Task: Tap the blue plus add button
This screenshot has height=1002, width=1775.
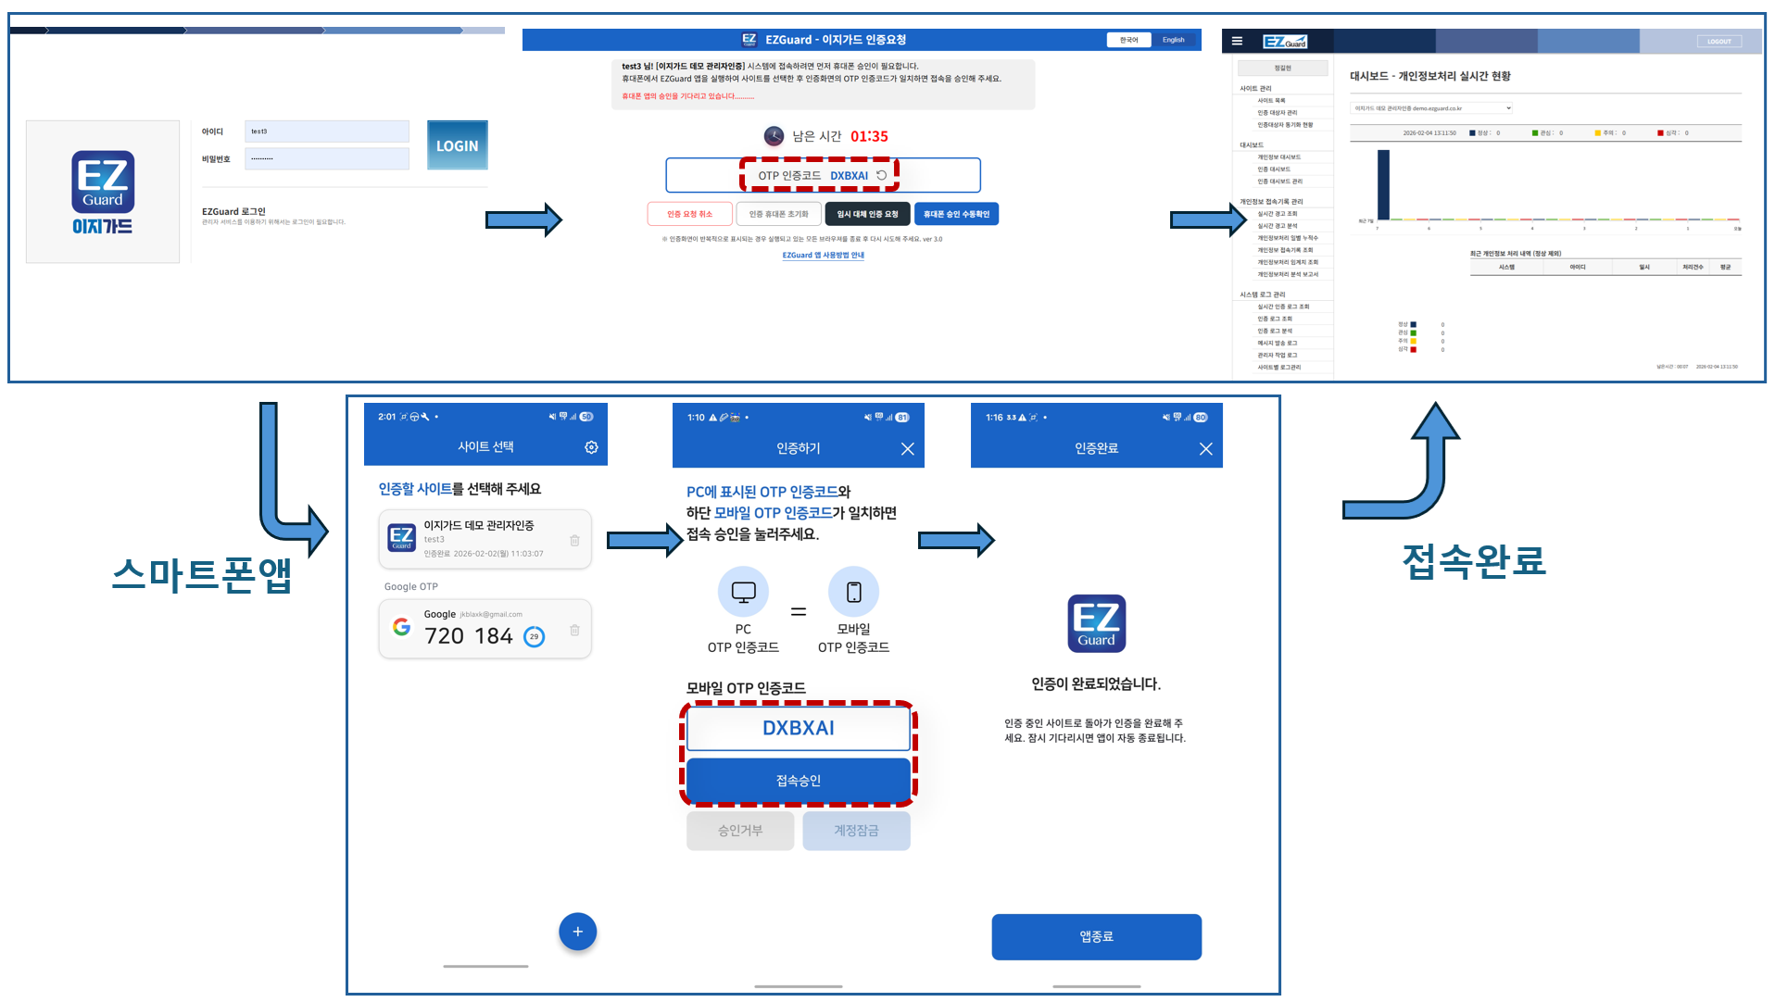Action: pos(577,932)
